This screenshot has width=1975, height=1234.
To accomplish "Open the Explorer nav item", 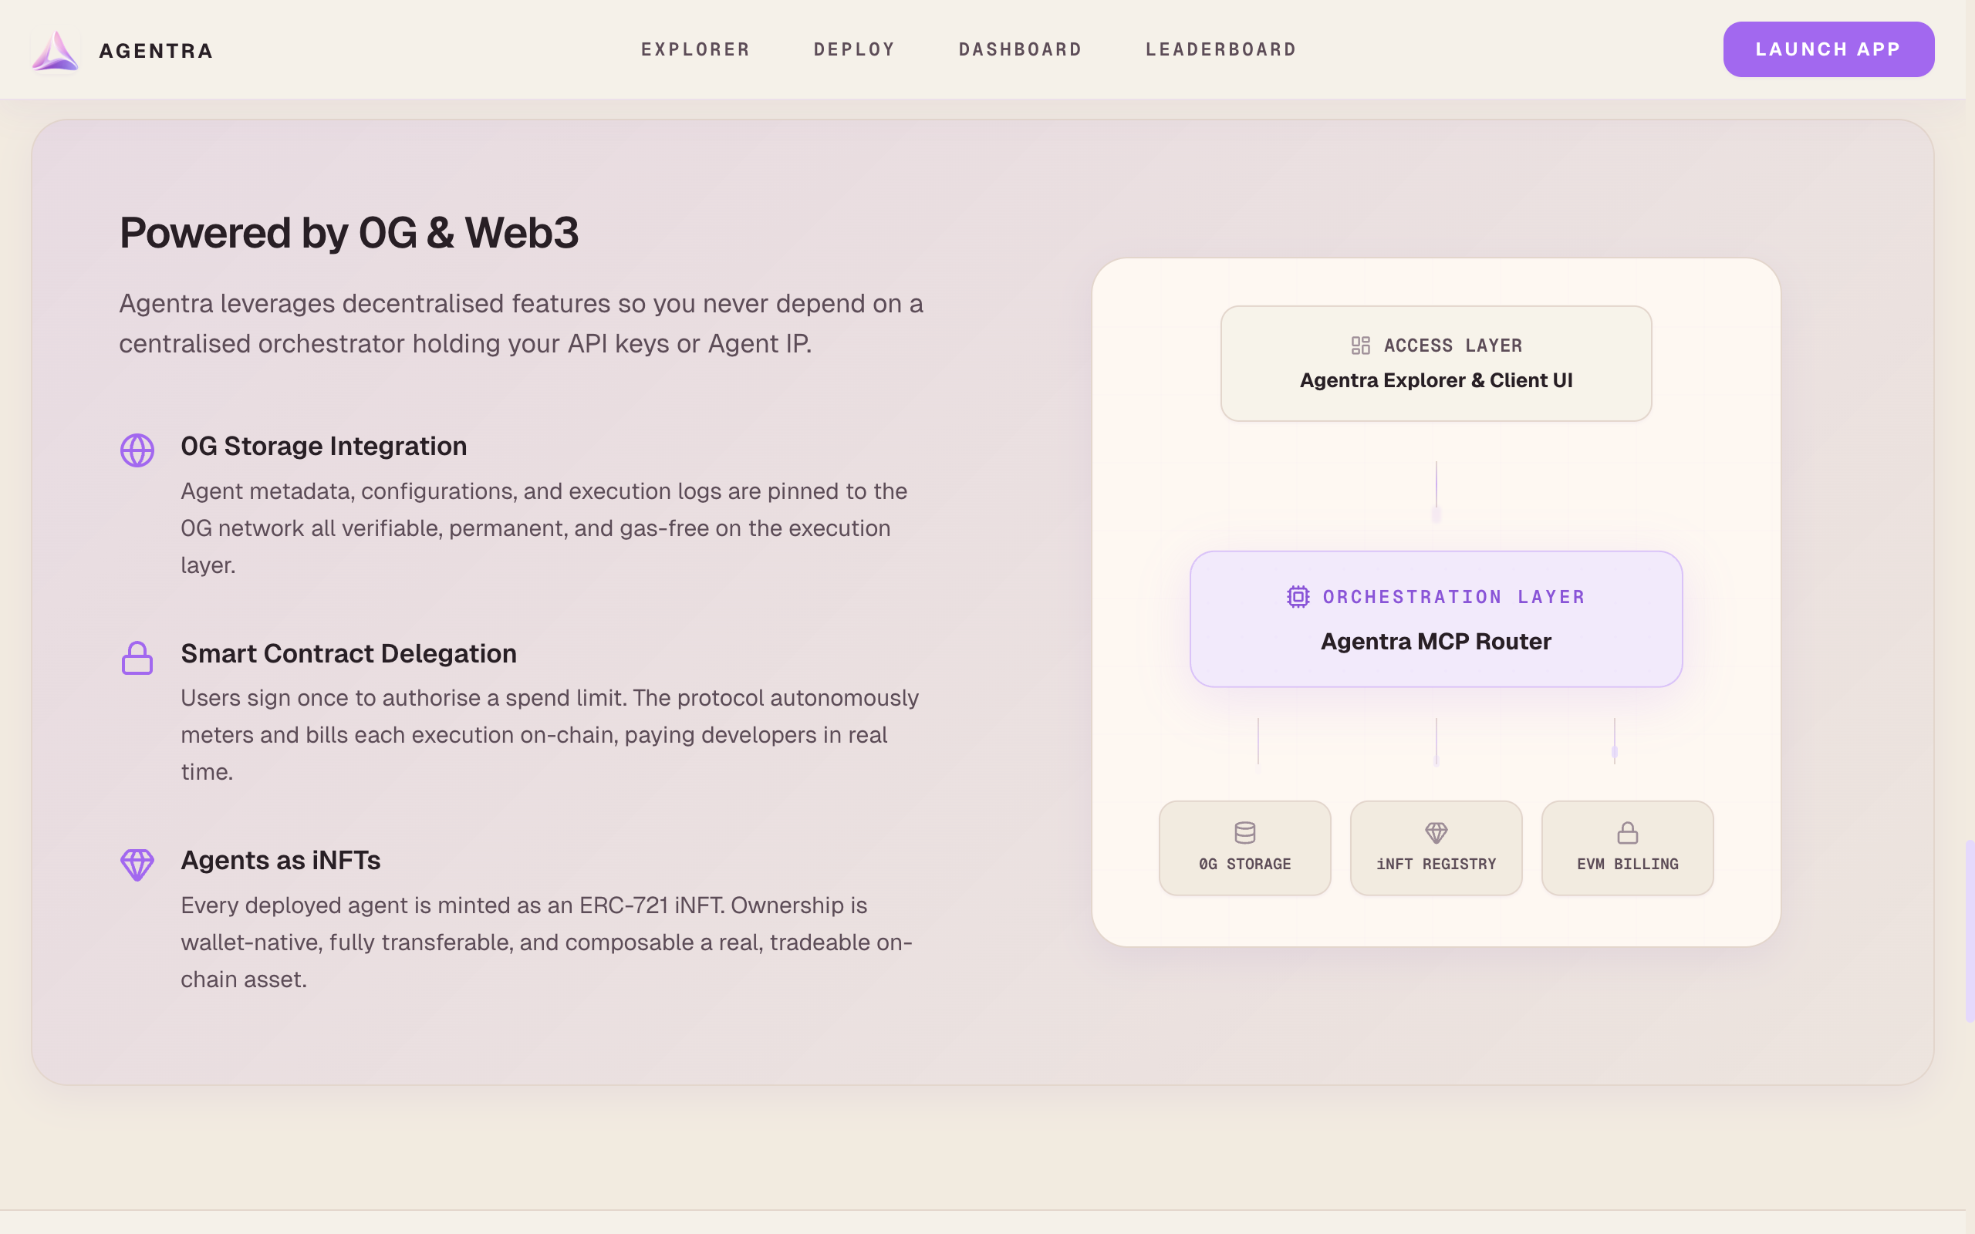I will pos(695,50).
